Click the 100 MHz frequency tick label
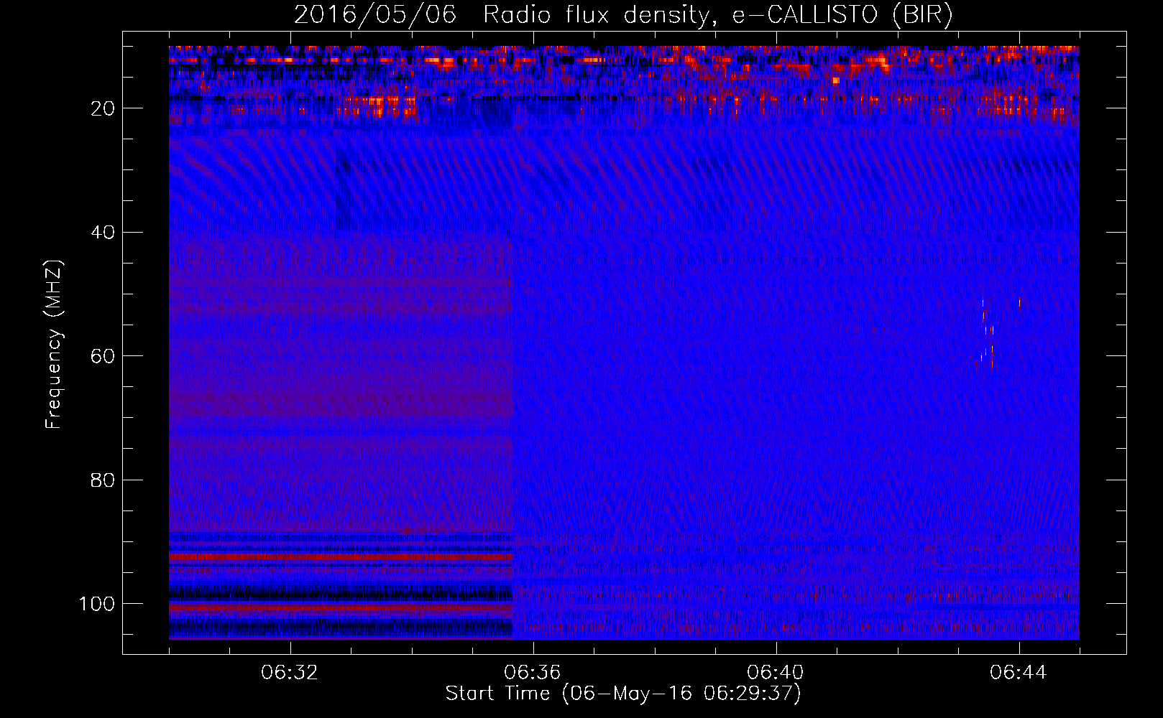Viewport: 1163px width, 718px height. tap(97, 604)
